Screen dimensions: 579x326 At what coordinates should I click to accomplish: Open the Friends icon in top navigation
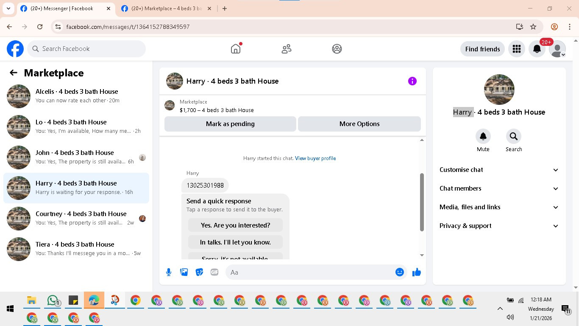tap(287, 49)
